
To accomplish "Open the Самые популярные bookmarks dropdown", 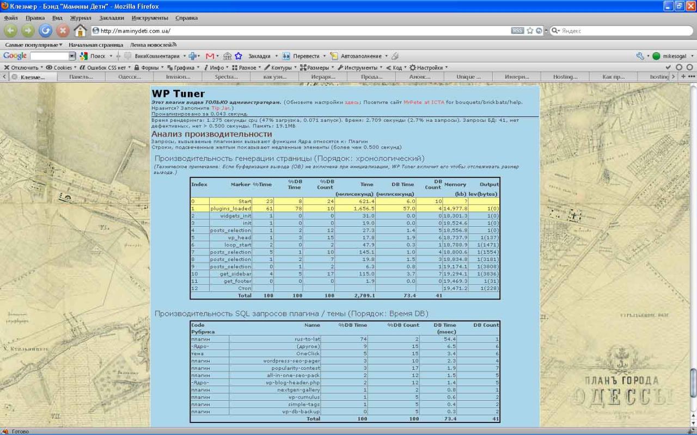I will (x=33, y=45).
